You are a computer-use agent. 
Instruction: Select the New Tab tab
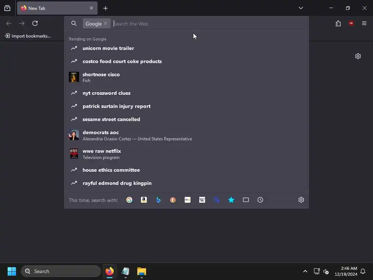57,8
